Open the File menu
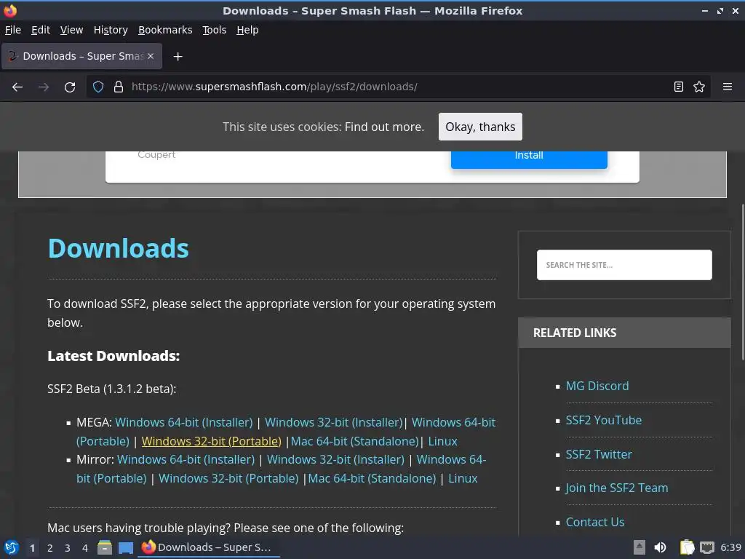 coord(13,30)
